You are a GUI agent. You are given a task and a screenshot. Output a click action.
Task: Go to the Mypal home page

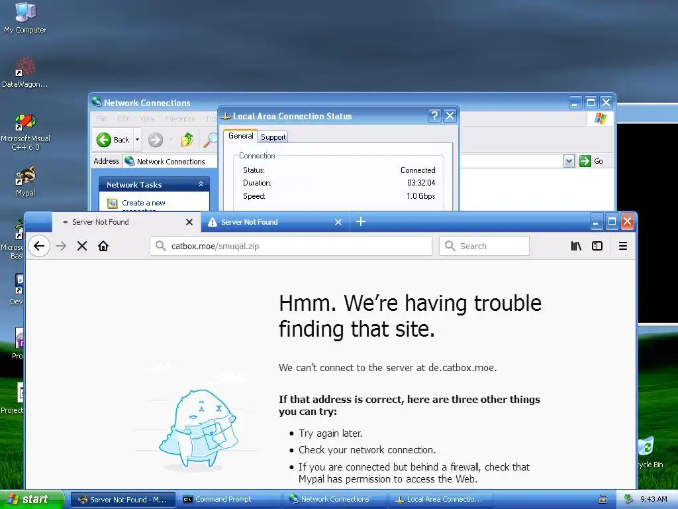coord(103,246)
